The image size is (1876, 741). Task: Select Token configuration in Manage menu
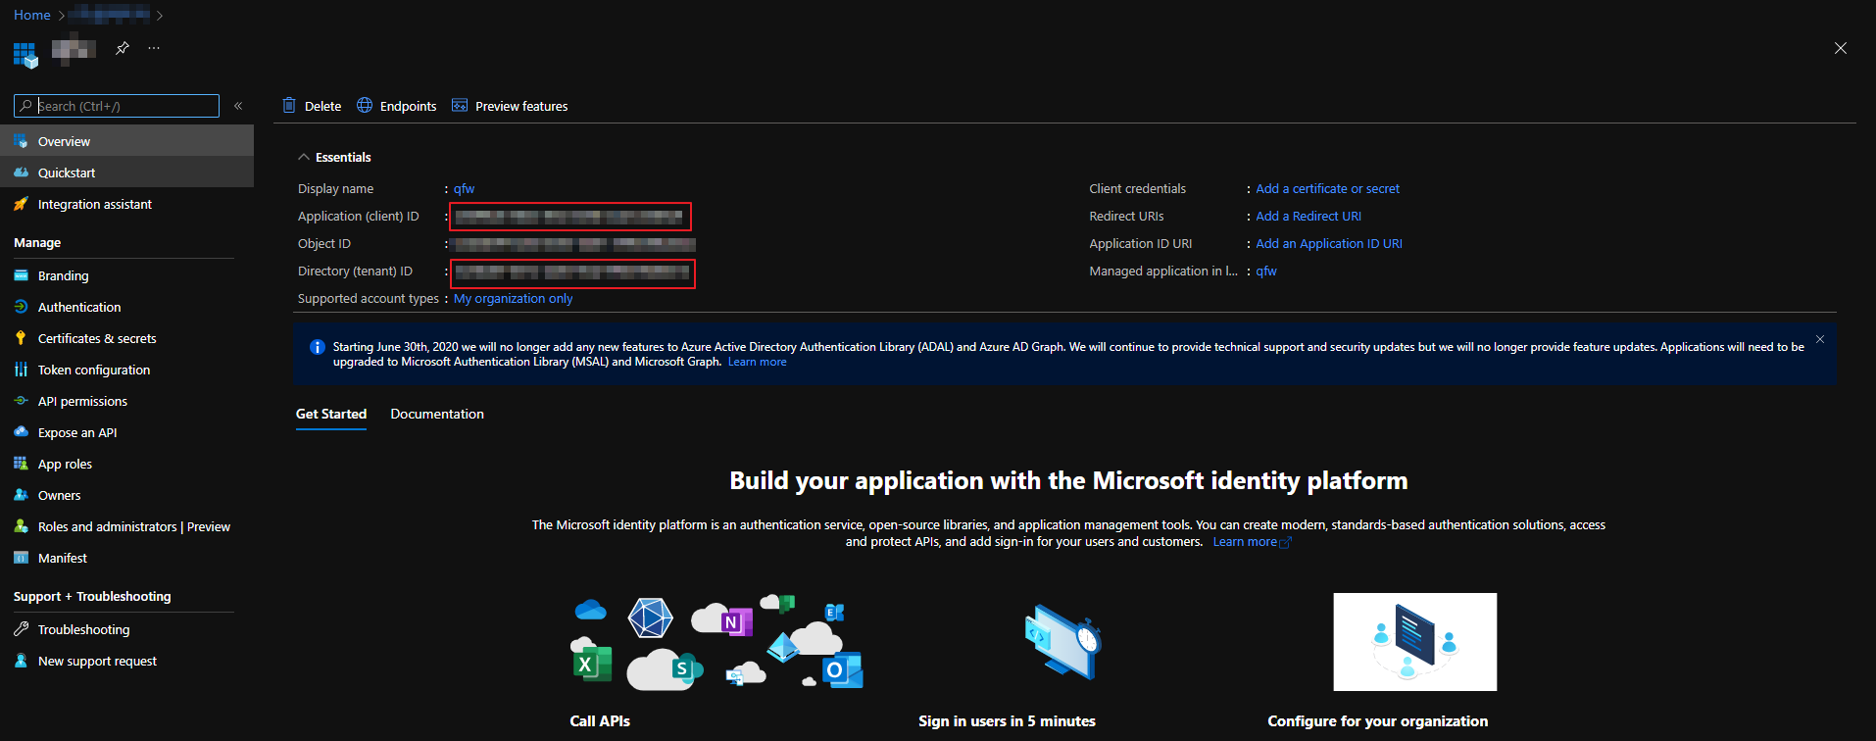click(x=93, y=370)
